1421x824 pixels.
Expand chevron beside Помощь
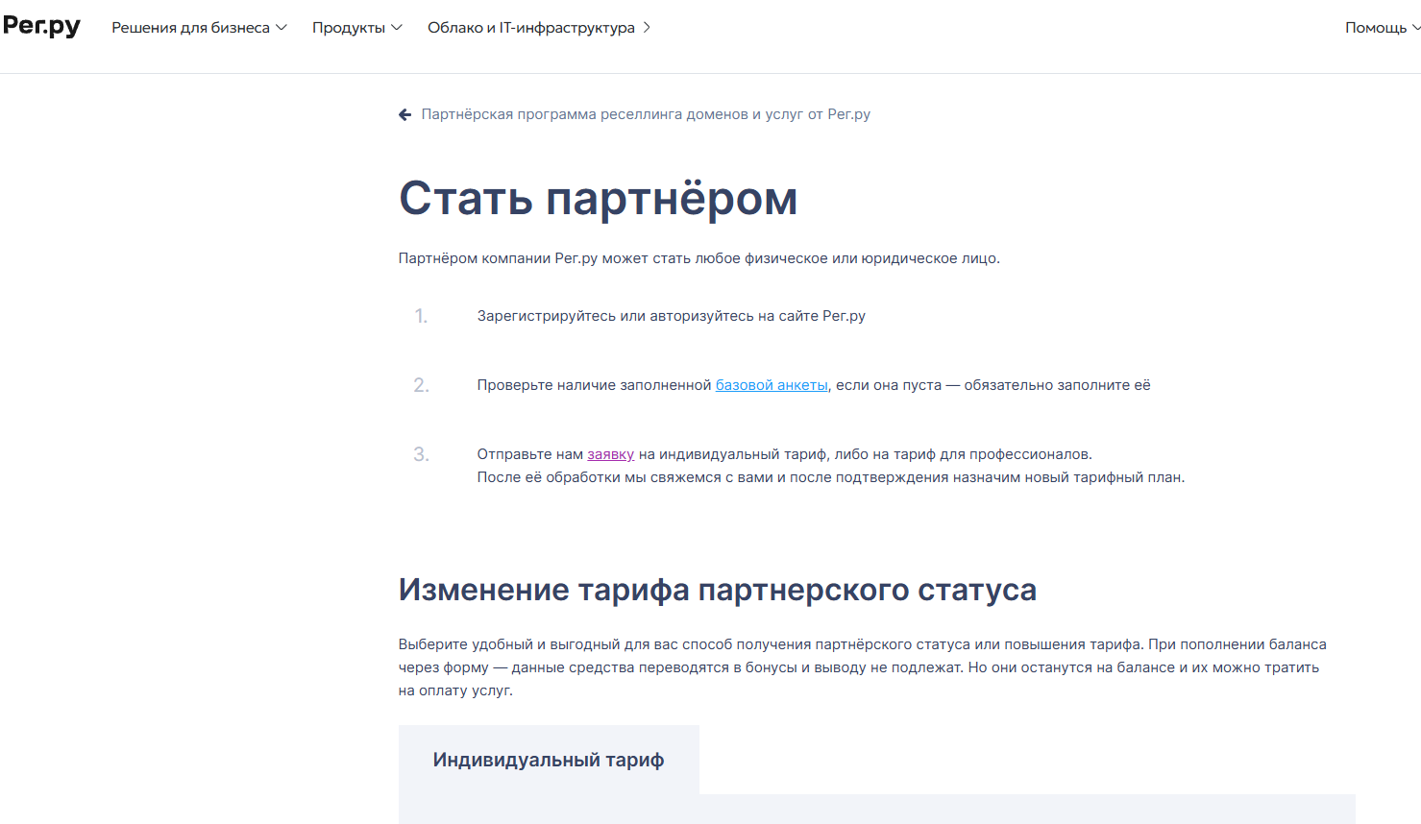coord(1415,28)
